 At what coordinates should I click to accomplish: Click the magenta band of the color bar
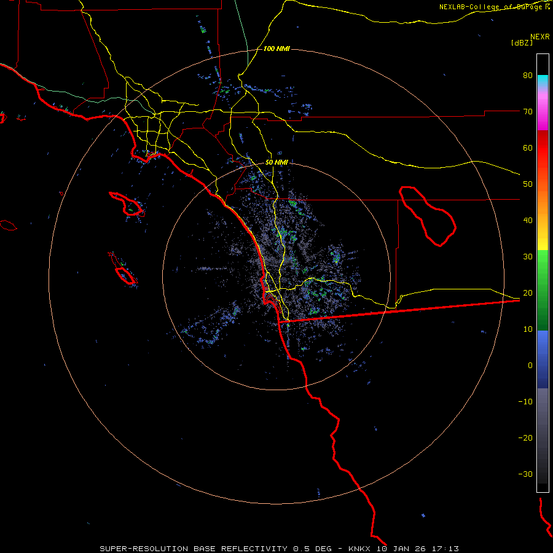tap(543, 112)
